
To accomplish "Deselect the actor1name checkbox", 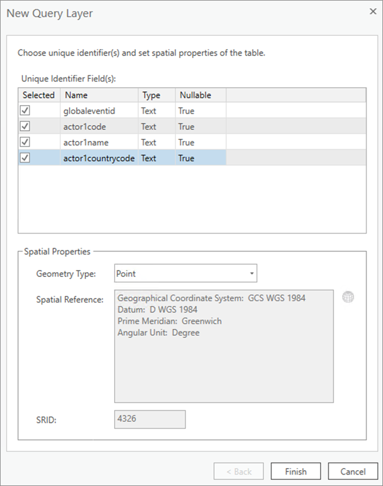I will 25,142.
